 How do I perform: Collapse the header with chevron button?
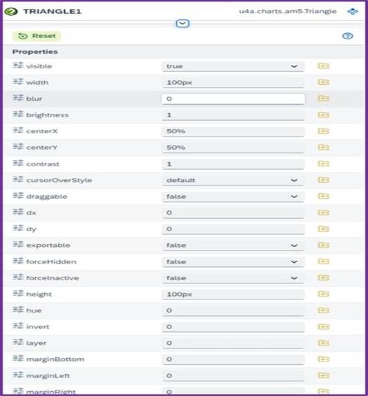click(x=182, y=23)
